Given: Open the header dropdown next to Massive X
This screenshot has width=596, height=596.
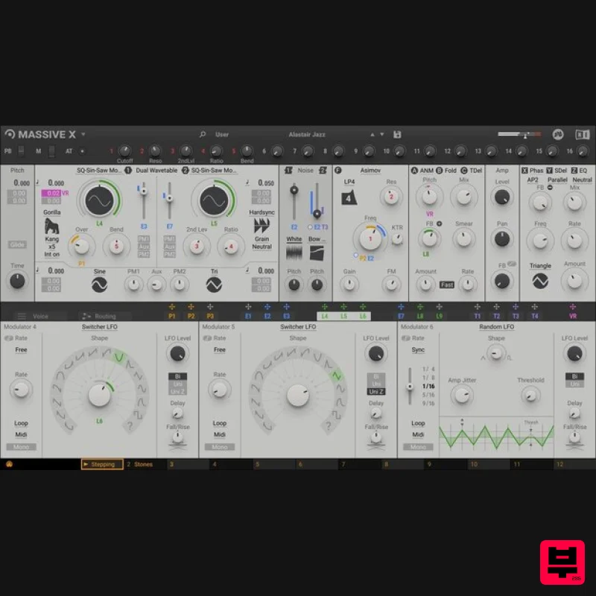Looking at the screenshot, I should coord(83,135).
